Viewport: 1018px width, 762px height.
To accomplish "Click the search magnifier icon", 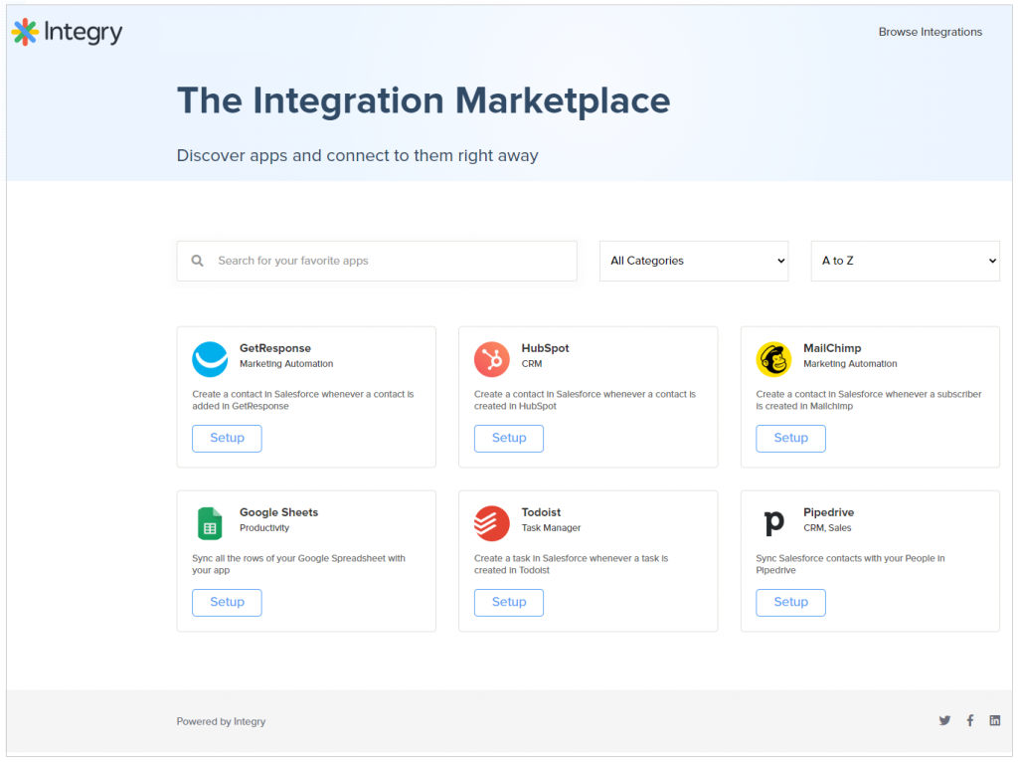I will click(198, 261).
